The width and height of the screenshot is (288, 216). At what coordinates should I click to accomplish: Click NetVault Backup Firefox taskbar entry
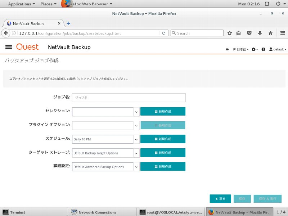pyautogui.click(x=239, y=212)
